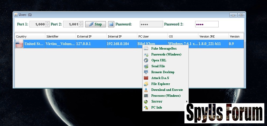The height and width of the screenshot is (126, 267).
Task: Click the File Explorer folder icon
Action: point(146,84)
